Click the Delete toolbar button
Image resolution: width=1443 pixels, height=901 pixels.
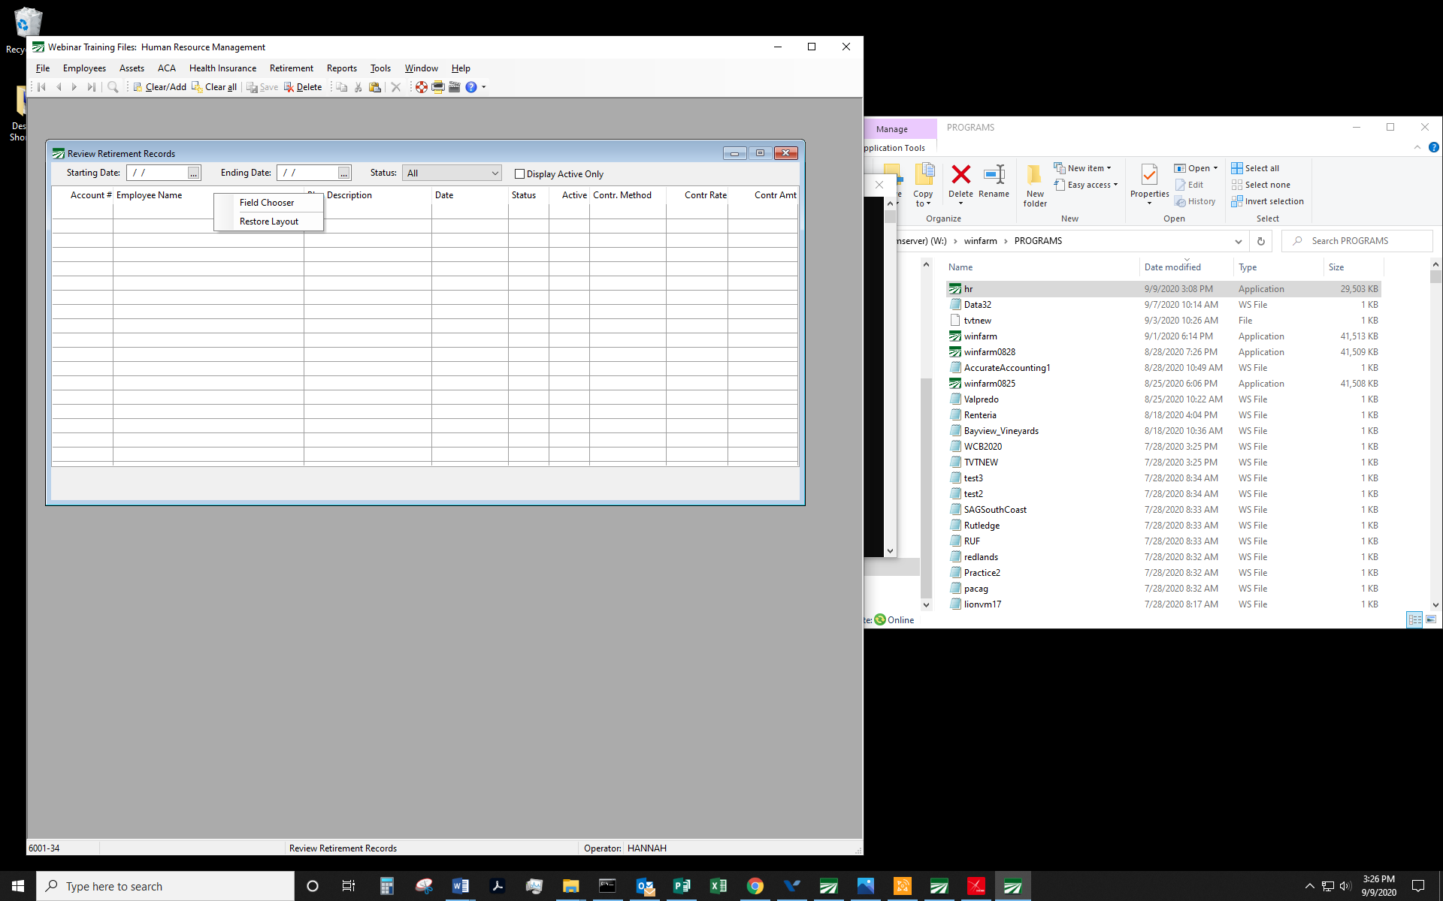303,87
